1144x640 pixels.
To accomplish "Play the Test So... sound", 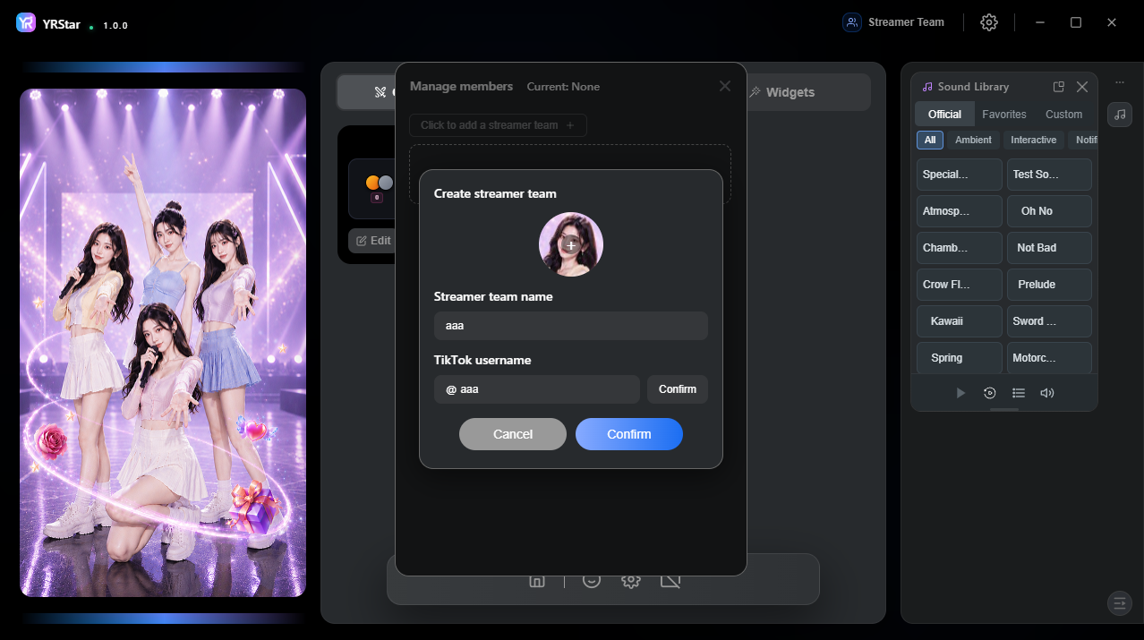I will [x=1049, y=175].
